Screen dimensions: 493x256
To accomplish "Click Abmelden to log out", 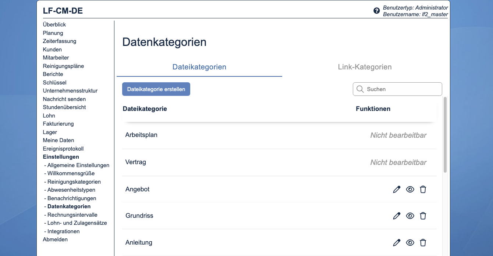I will (55, 239).
